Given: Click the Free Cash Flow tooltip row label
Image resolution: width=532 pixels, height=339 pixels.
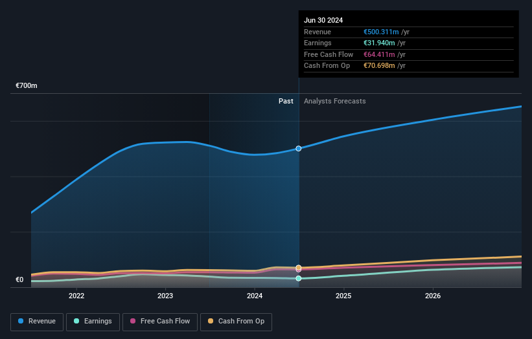Looking at the screenshot, I should pos(329,54).
